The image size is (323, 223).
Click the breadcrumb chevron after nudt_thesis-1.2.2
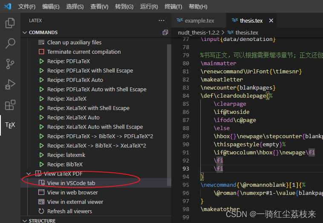[x=223, y=32]
